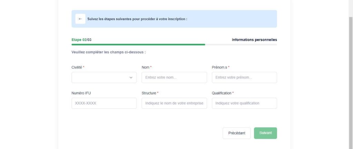
Task: Select the Qualification input field
Action: tap(244, 103)
